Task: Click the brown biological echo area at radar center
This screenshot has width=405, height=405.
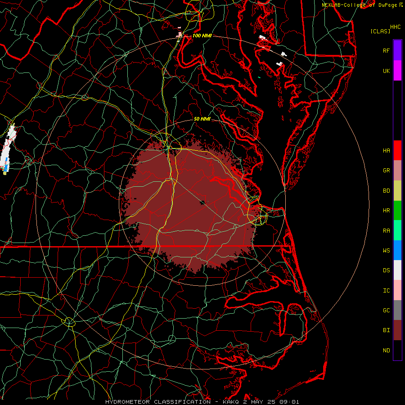Action: [191, 204]
